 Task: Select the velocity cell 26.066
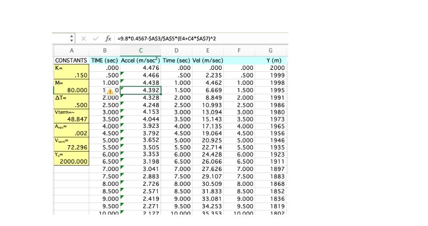208,162
